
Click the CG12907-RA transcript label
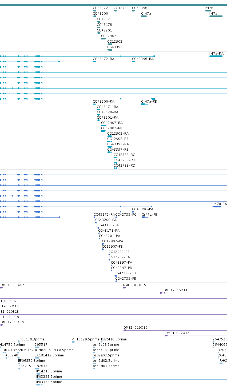[x=112, y=123]
